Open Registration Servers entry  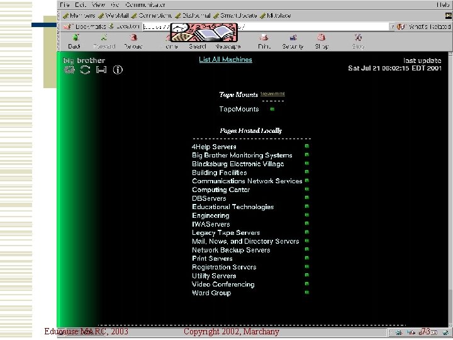pyautogui.click(x=224, y=267)
